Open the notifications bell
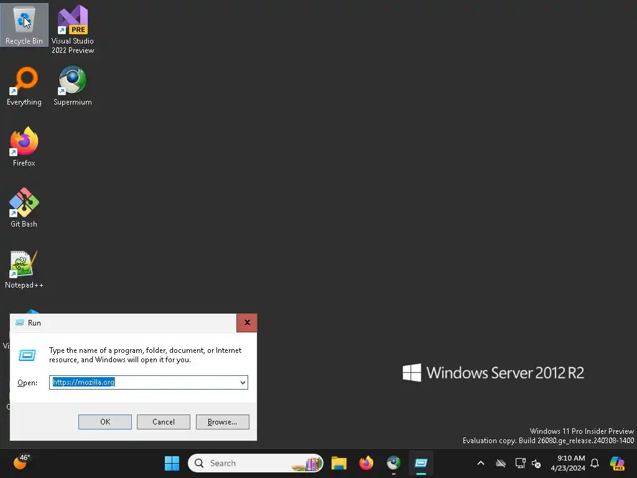 [x=595, y=463]
